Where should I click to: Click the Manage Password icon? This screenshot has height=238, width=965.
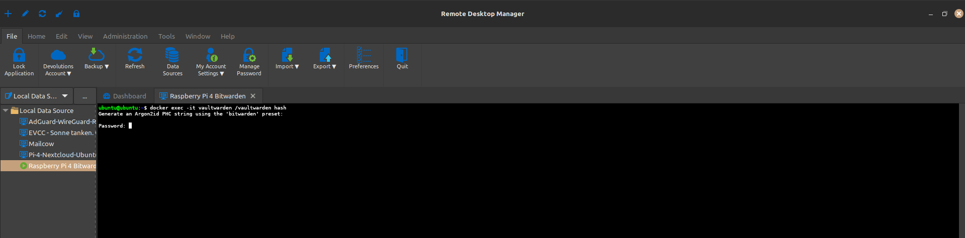pos(249,55)
